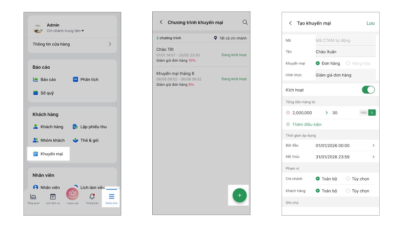The width and height of the screenshot is (403, 227).
Task: Go back from Tạo khuyến mại screen
Action: click(x=290, y=23)
